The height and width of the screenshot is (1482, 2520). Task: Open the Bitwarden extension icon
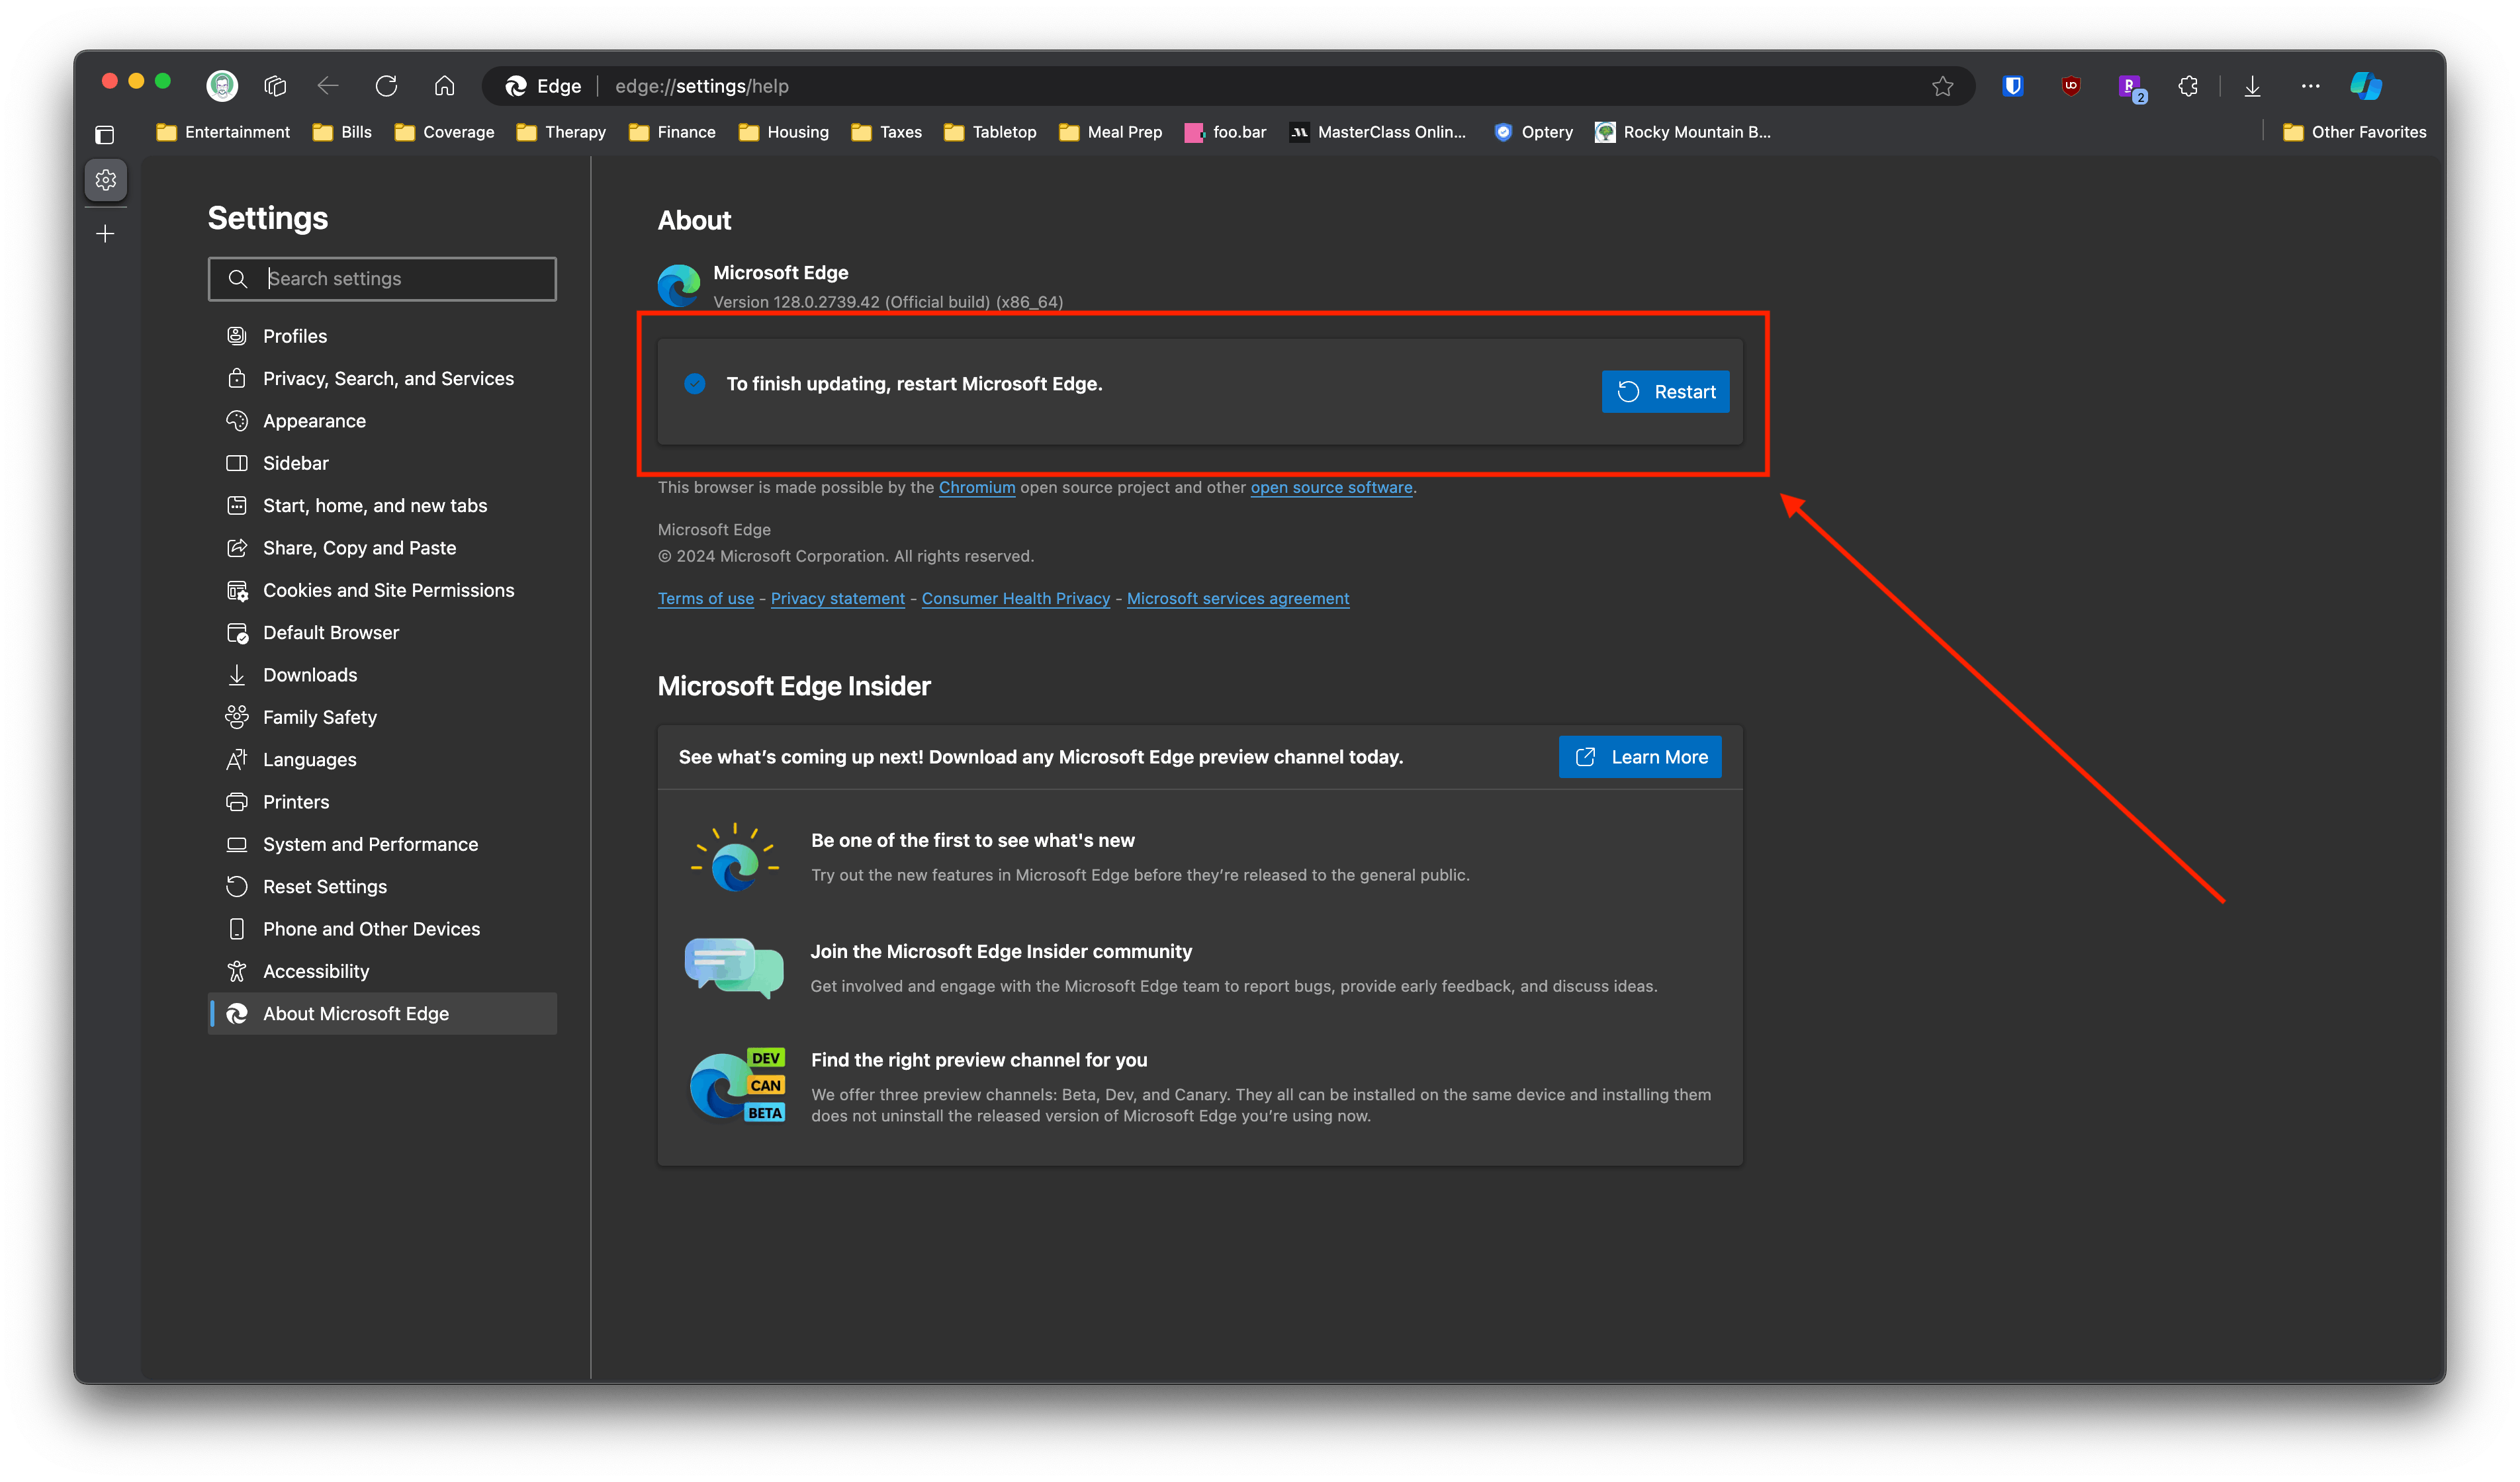coord(2013,86)
